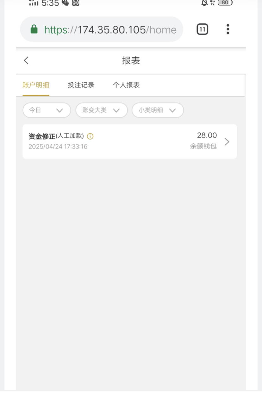The width and height of the screenshot is (262, 393).
Task: Tap the signal strength bars icon
Action: [34, 3]
